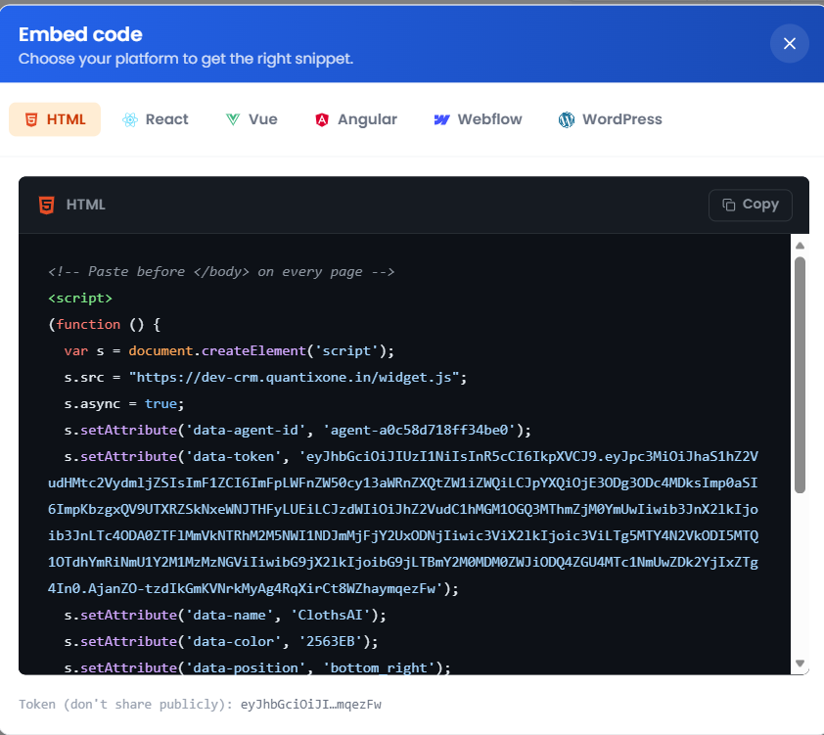824x735 pixels.
Task: Open the Angular snippet tab
Action: [x=356, y=119]
